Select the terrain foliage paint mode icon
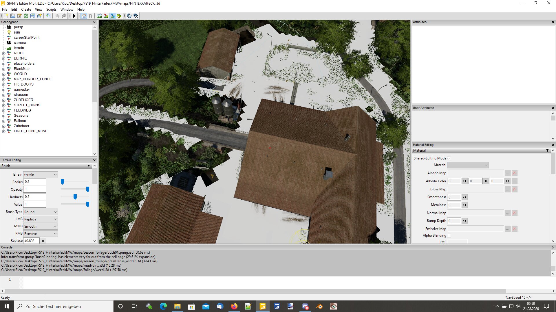556x312 pixels. pos(119,16)
